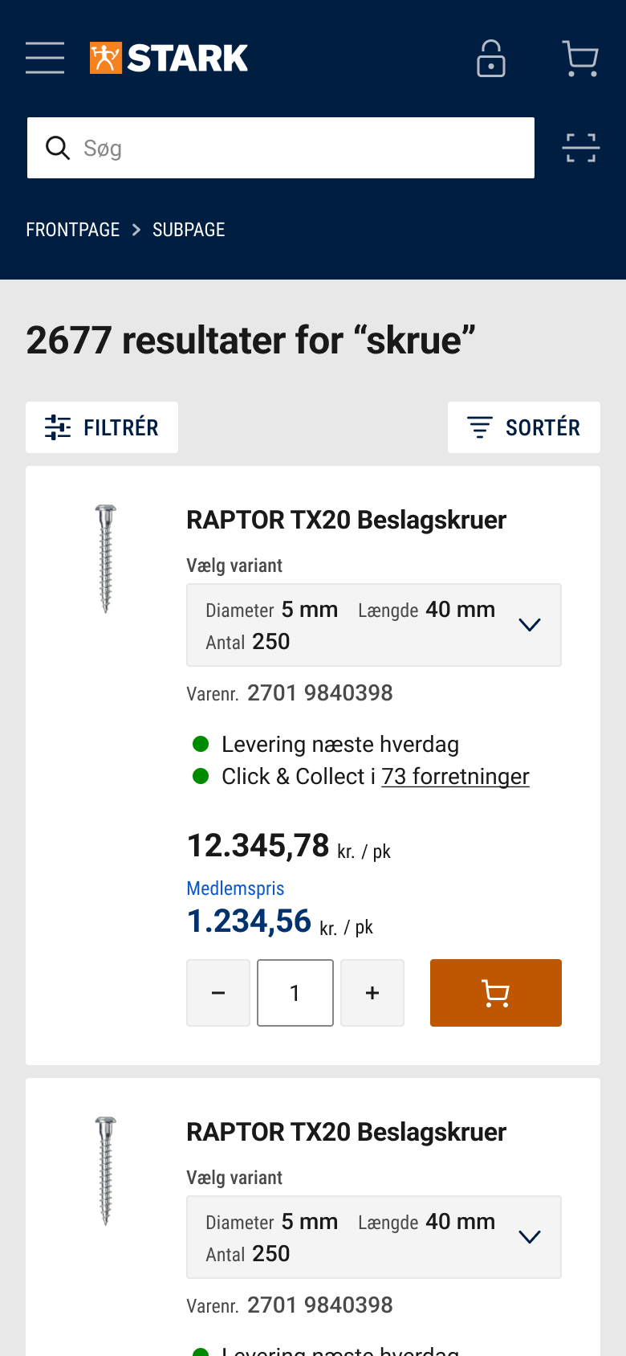Viewport: 626px width, 1356px height.
Task: Open the FILTRÉR filter options
Action: coord(102,427)
